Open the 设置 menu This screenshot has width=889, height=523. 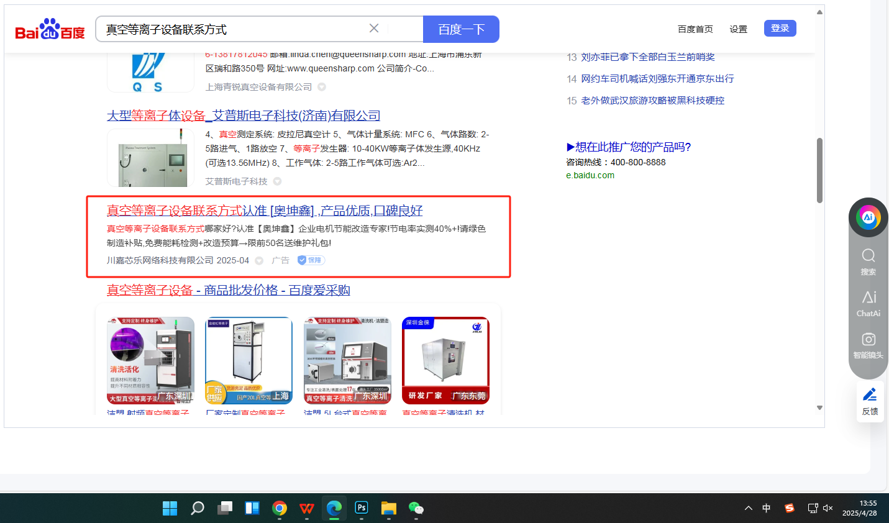(738, 29)
